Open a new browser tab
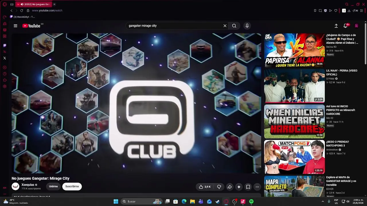This screenshot has width=367, height=206. coord(54,4)
